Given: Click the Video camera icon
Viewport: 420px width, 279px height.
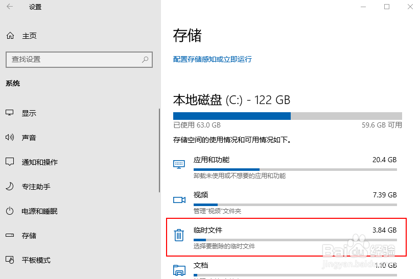Looking at the screenshot, I should pyautogui.click(x=179, y=200).
